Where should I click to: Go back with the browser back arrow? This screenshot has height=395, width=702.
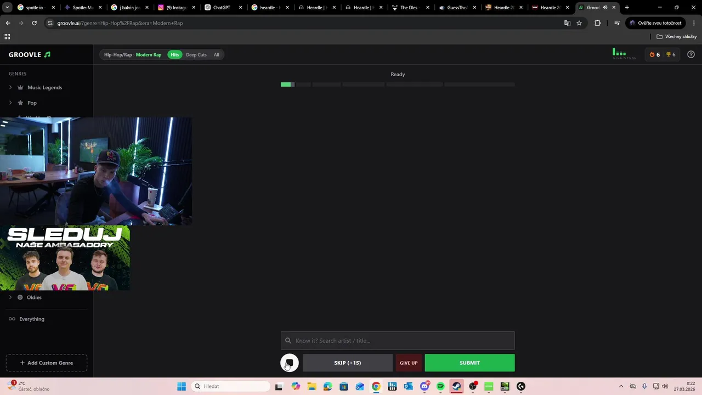point(8,23)
